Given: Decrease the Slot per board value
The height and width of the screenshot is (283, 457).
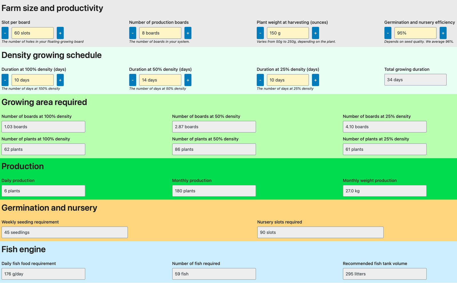Looking at the screenshot, I should (5, 33).
